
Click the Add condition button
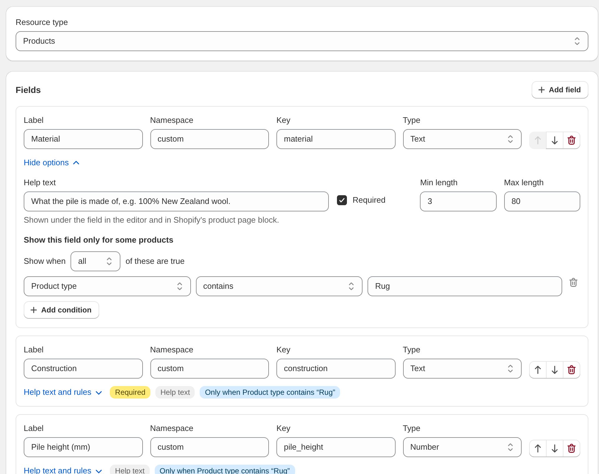coord(61,310)
